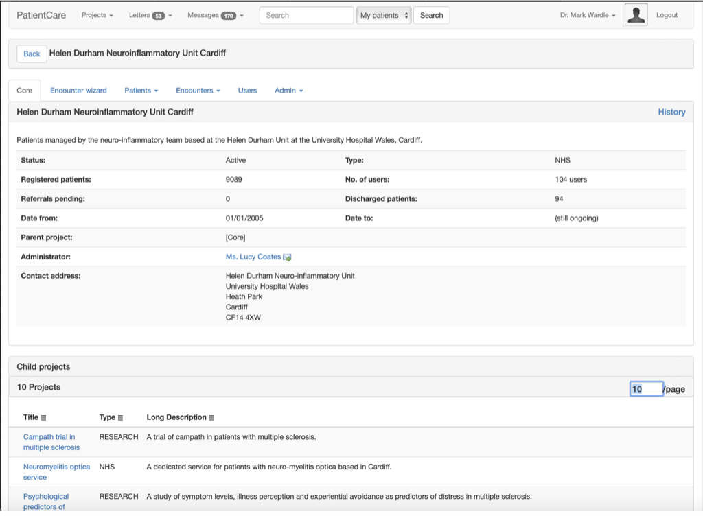
Task: Open the Admin tab menu
Action: (x=288, y=91)
